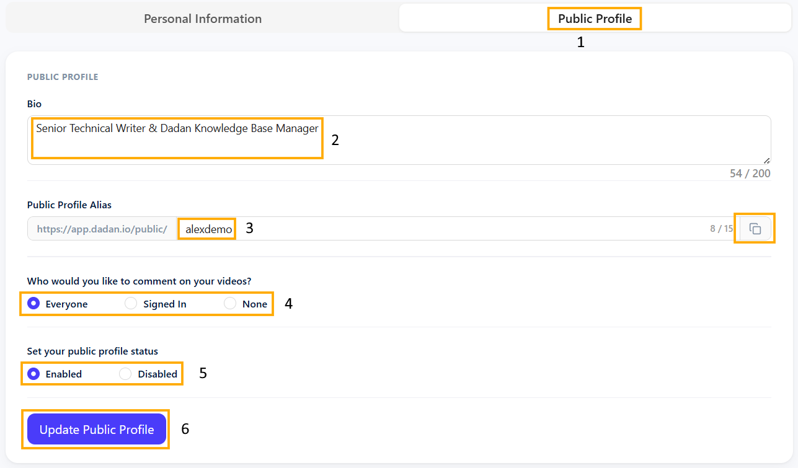Set public profile status to Disabled
This screenshot has height=468, width=798.
tap(125, 374)
